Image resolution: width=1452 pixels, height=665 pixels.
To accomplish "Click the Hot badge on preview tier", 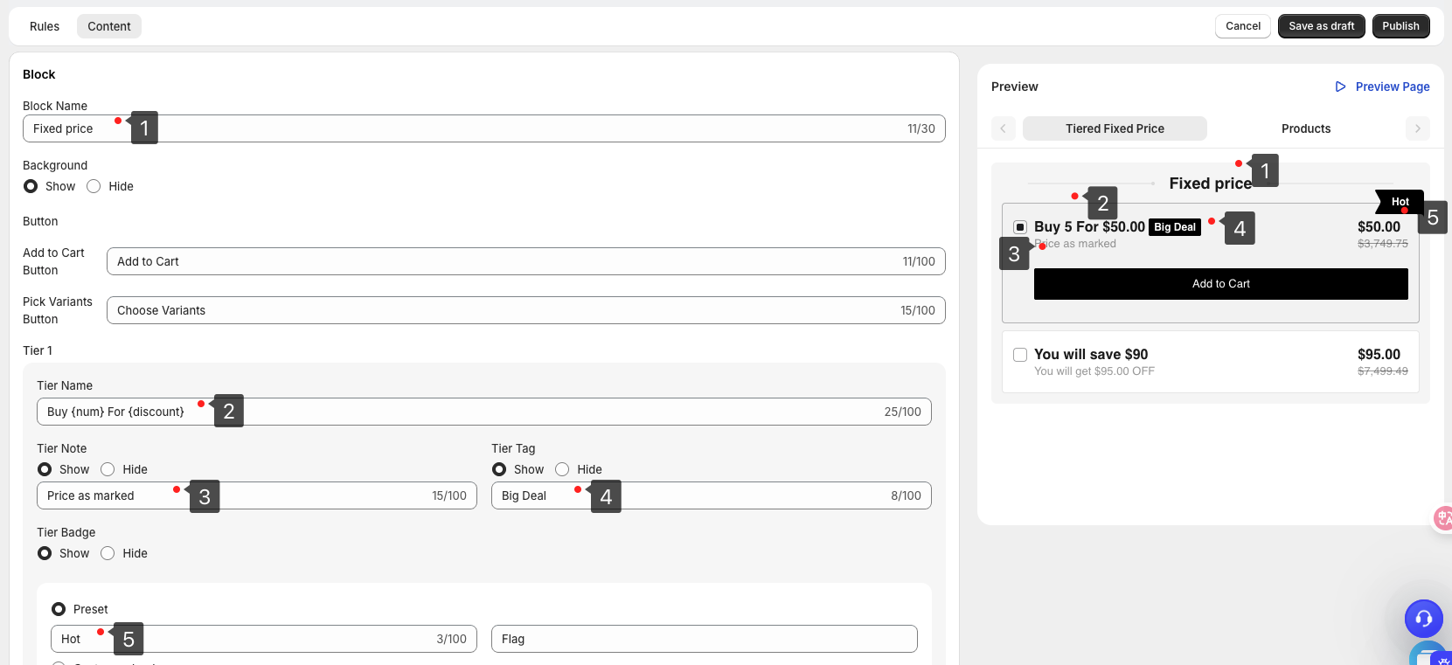I will point(1399,202).
